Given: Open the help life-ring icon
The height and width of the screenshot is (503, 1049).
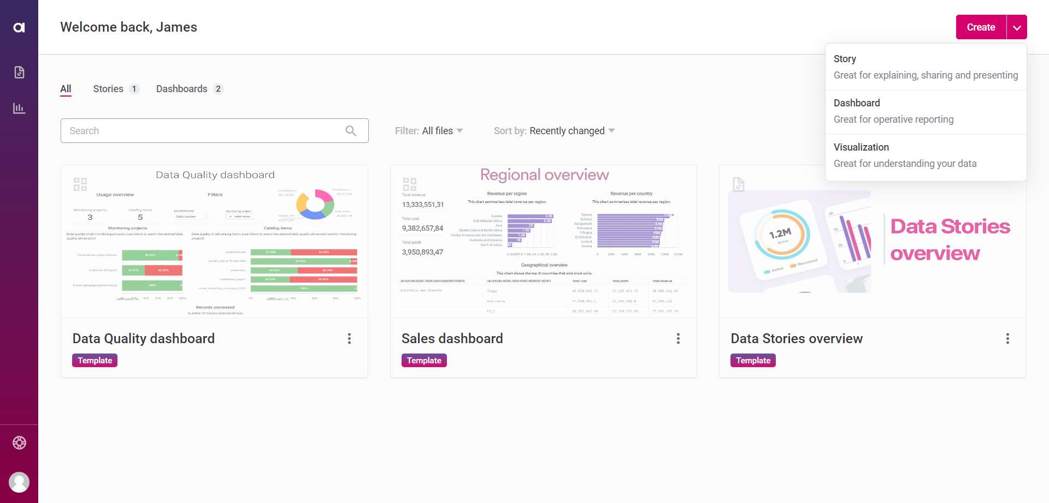Looking at the screenshot, I should (x=19, y=442).
